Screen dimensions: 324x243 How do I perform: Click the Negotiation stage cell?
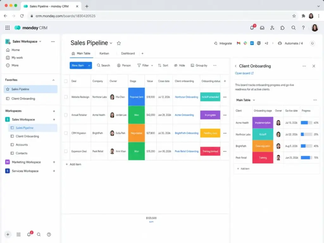(136, 133)
